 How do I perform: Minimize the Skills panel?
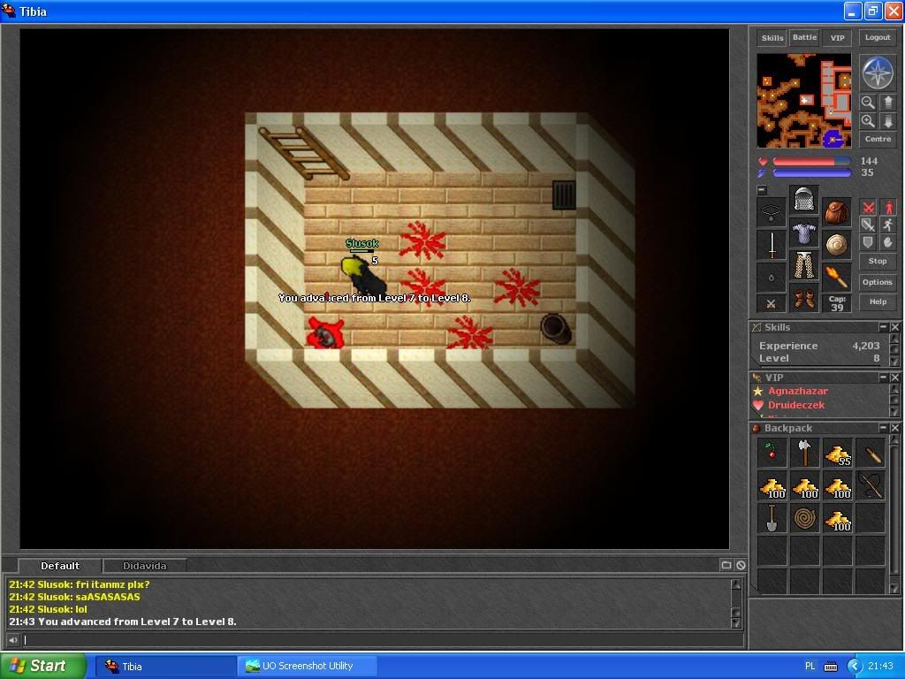coord(883,327)
